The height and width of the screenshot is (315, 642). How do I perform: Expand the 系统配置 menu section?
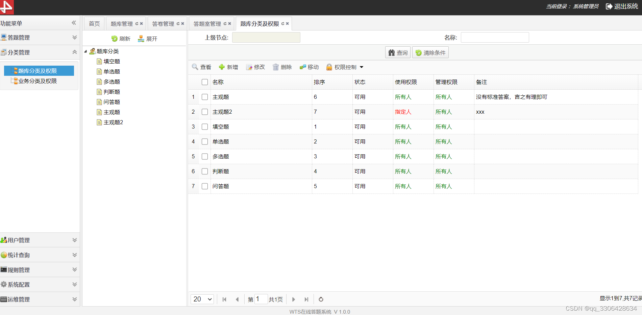point(75,284)
